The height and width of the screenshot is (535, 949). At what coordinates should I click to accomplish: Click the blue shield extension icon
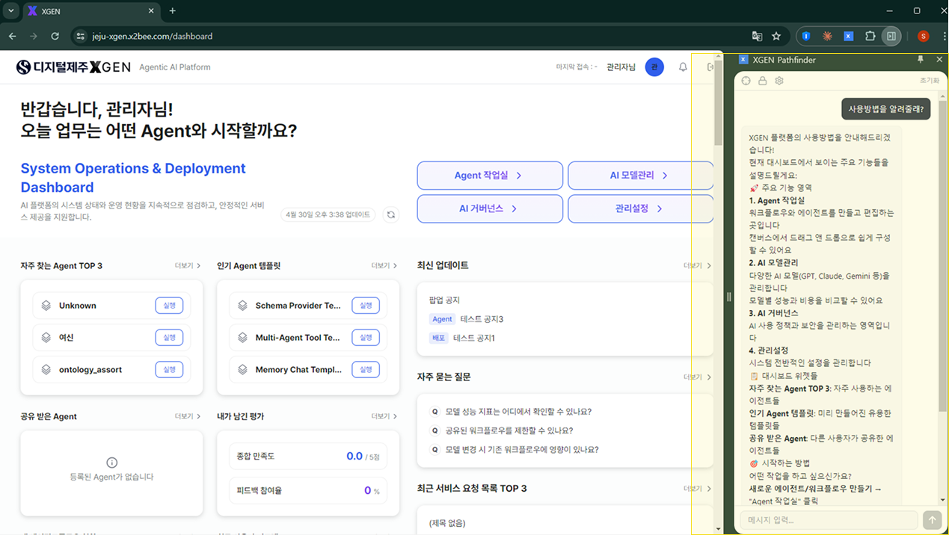[x=806, y=36]
